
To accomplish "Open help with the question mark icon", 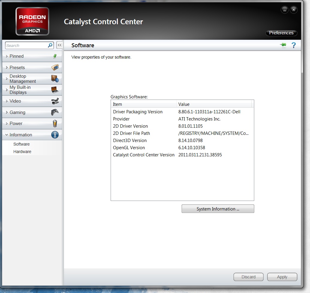I will pos(294,45).
